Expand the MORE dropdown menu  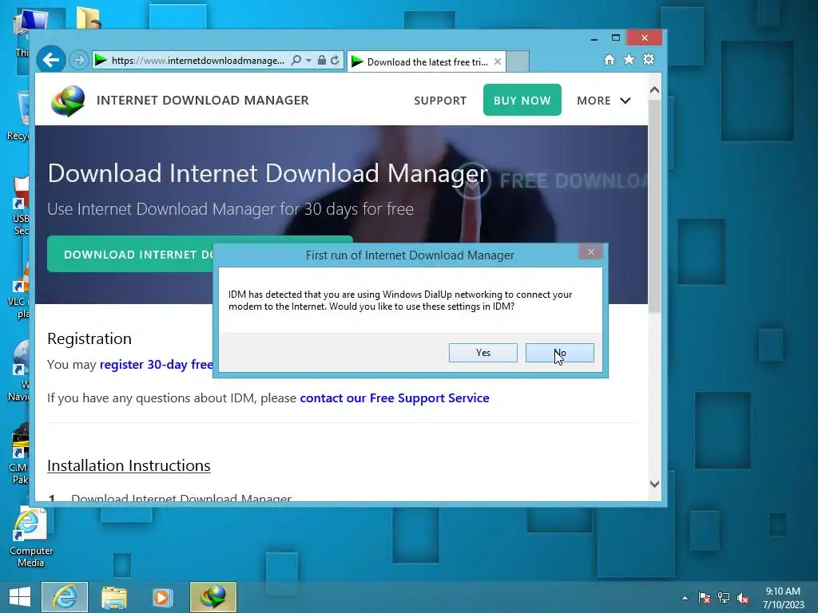point(604,101)
